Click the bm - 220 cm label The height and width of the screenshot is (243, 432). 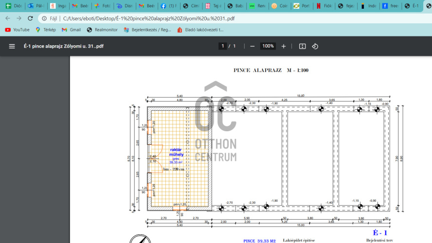click(x=174, y=169)
